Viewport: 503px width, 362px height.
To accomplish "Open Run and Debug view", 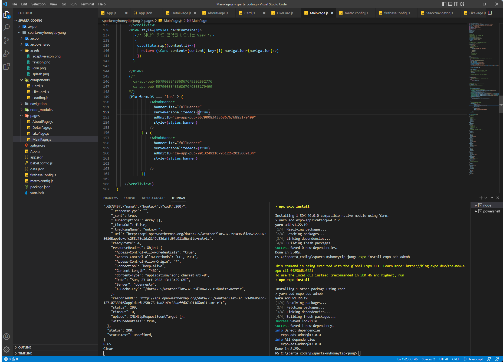I will point(6,53).
